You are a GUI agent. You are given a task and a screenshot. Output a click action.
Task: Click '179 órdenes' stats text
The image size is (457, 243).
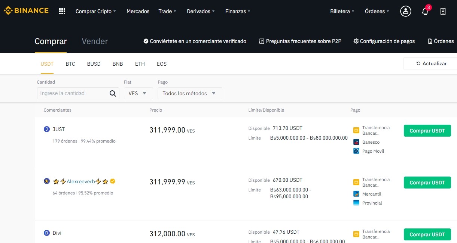point(65,141)
